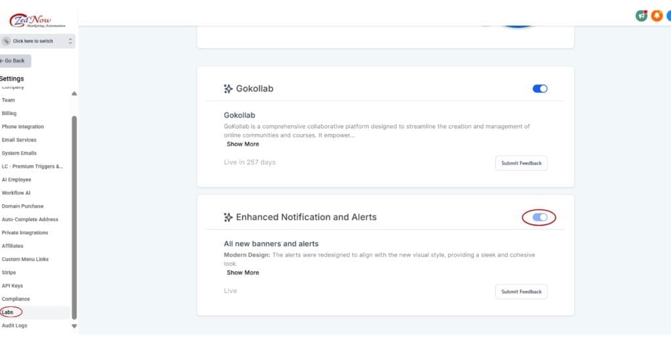Submit Feedback for Enhanced Notification and Alerts
The image size is (671, 345).
[521, 291]
